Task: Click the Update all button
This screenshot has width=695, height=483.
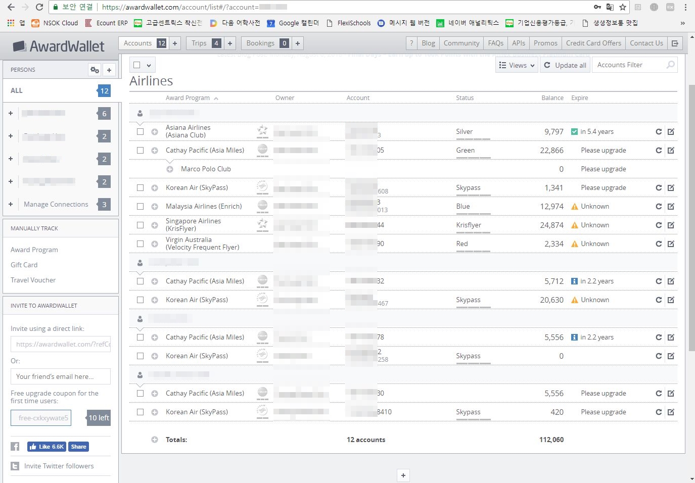Action: point(566,65)
